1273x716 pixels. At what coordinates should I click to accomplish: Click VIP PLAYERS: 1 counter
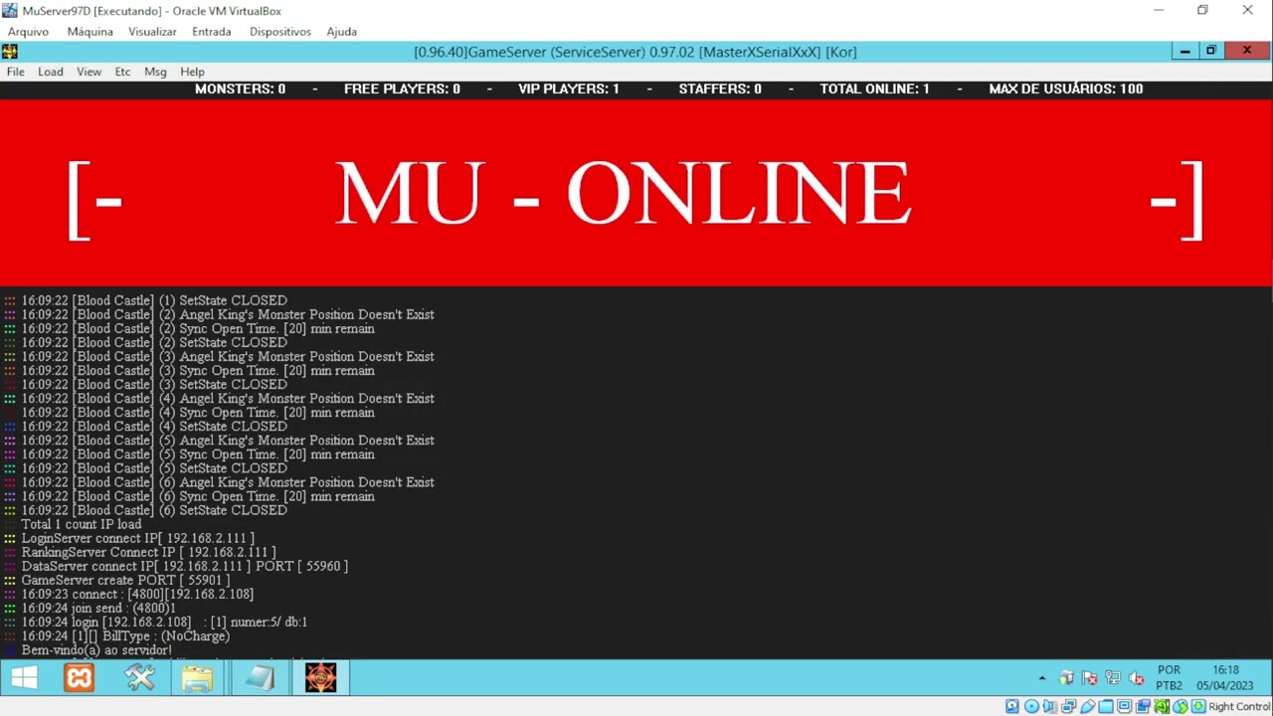[569, 89]
